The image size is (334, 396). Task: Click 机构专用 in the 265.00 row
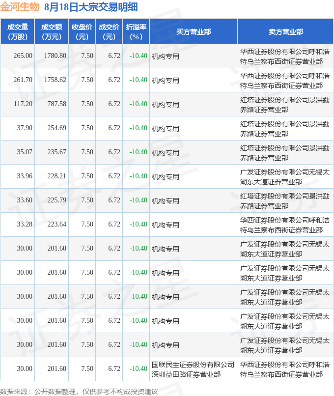click(166, 57)
